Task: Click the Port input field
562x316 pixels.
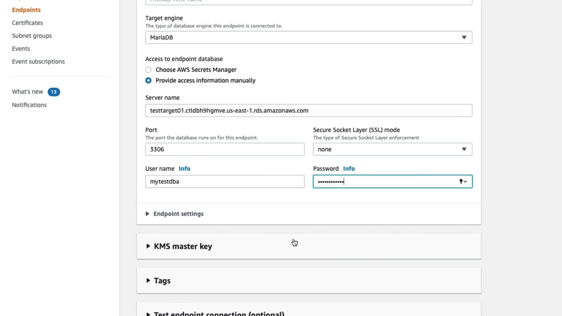Action: click(x=224, y=149)
